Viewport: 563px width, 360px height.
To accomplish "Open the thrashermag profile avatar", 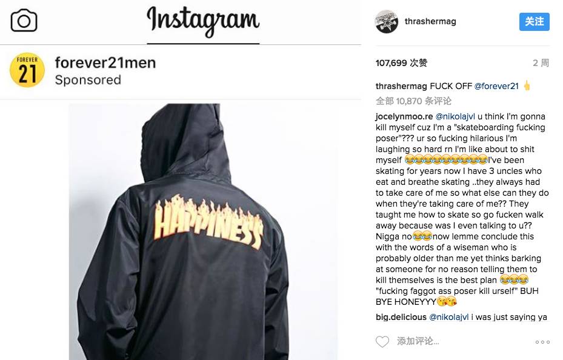I will tap(387, 22).
